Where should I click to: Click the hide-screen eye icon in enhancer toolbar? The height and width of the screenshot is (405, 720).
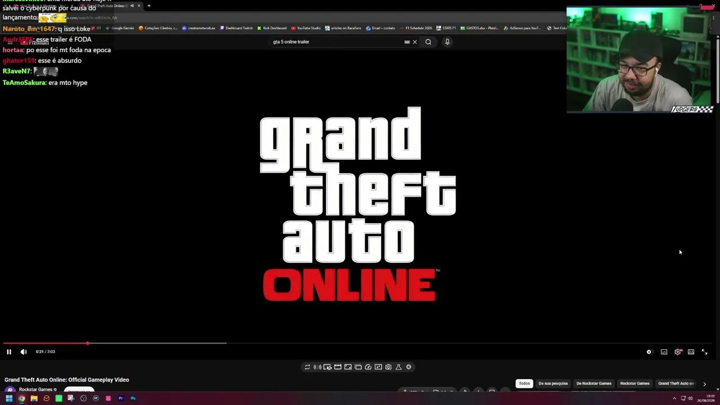tap(327, 367)
